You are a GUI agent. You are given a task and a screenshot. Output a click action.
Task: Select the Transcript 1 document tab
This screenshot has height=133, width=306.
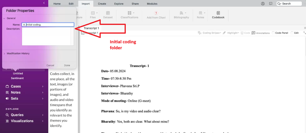[91, 28]
